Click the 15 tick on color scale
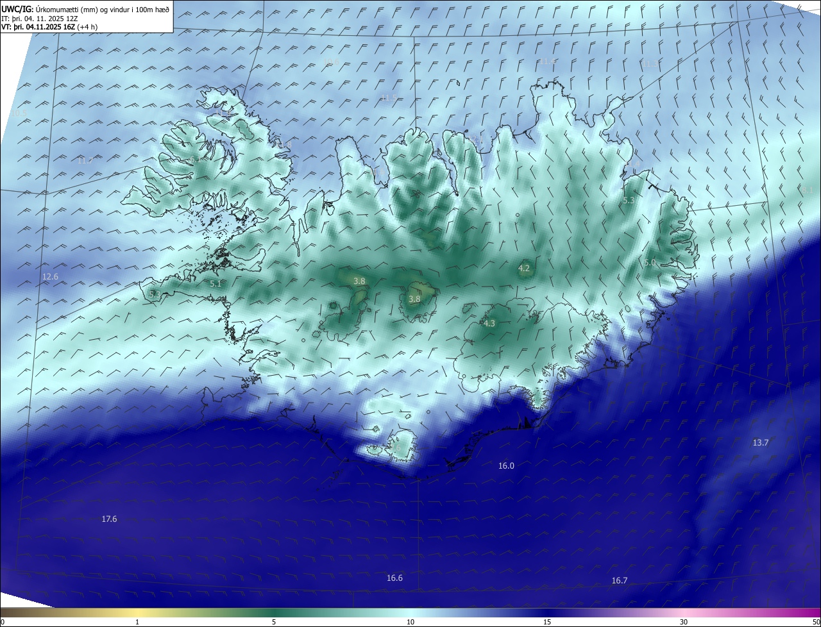The height and width of the screenshot is (627, 821). [547, 622]
